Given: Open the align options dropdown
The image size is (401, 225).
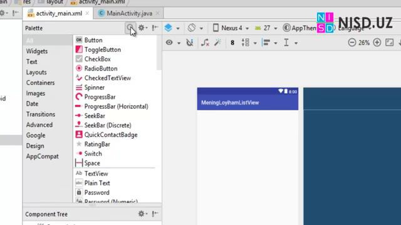Looking at the screenshot, I should pyautogui.click(x=269, y=42).
